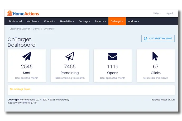182x121 pixels.
Task: Click the cursor arrow Clicks icon
Action: pos(155,56)
